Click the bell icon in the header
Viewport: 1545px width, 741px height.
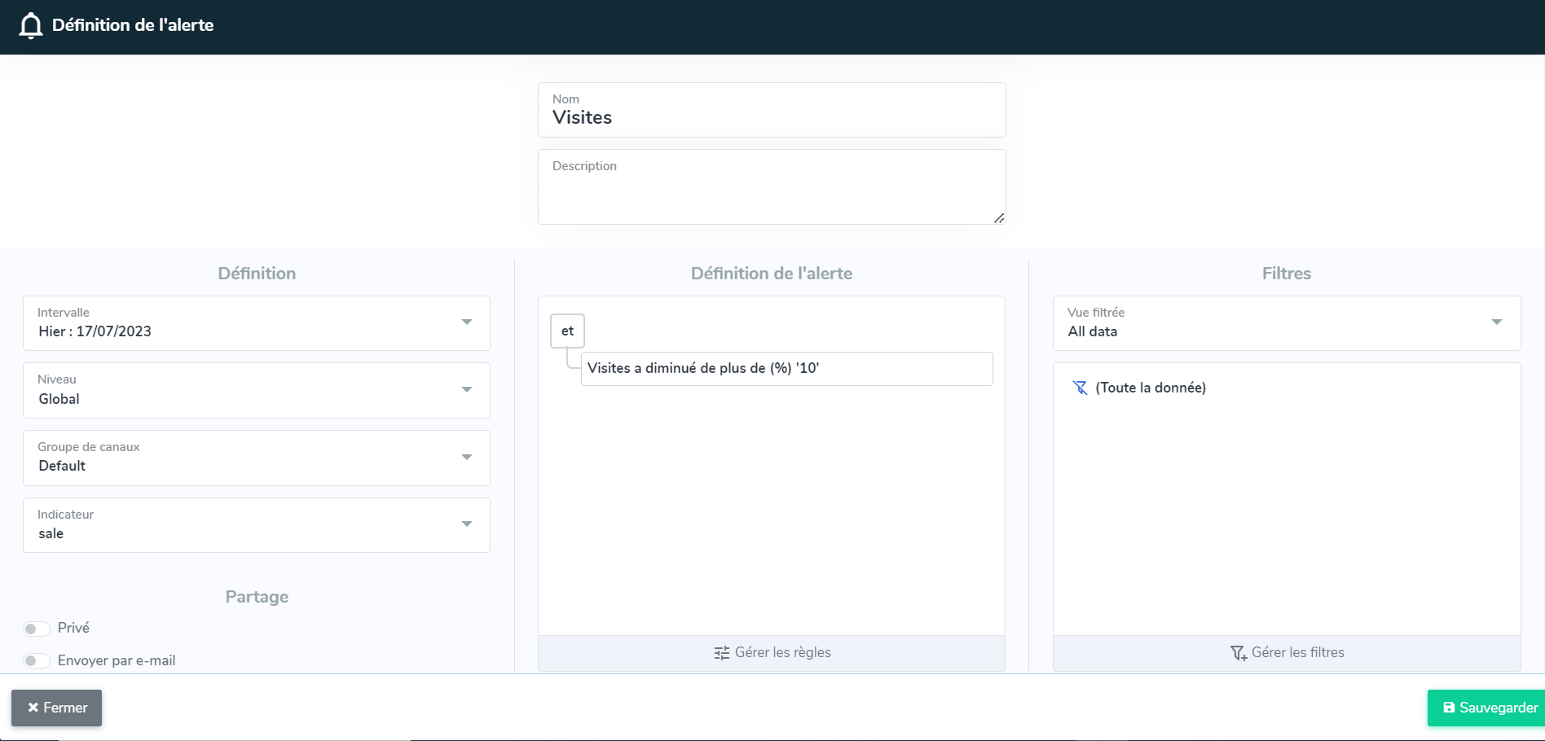tap(31, 26)
